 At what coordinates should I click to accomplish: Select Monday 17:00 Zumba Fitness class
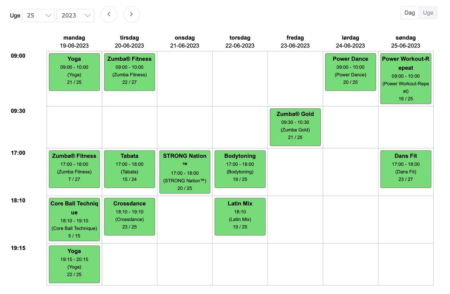point(74,169)
